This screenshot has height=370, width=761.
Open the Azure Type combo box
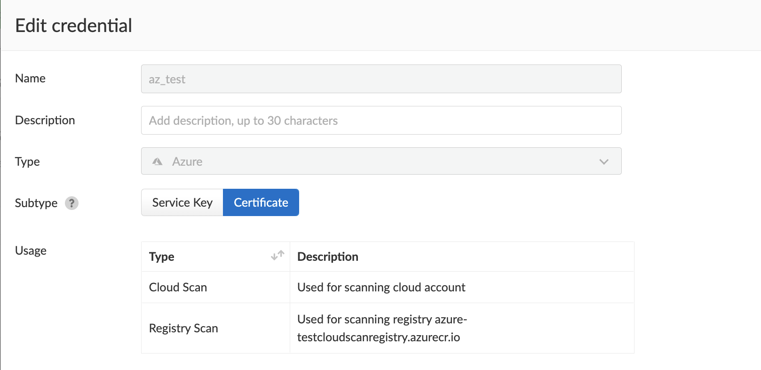click(381, 161)
